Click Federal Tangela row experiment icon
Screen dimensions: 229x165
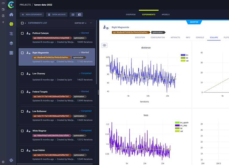(28, 92)
